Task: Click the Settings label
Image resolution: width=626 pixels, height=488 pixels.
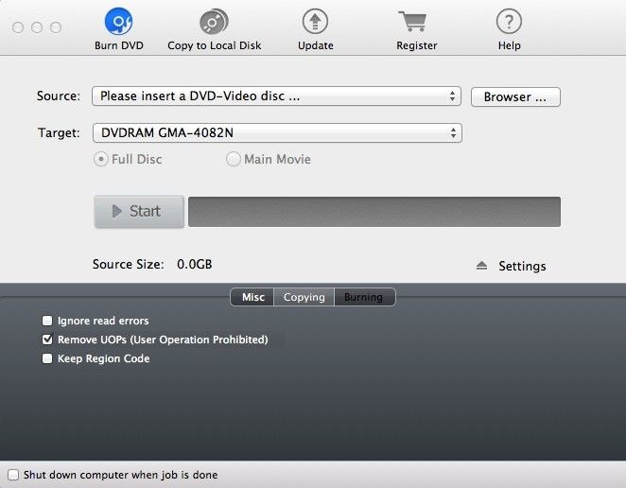Action: pos(522,266)
